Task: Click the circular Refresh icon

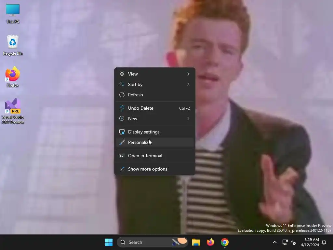Action: coord(122,95)
